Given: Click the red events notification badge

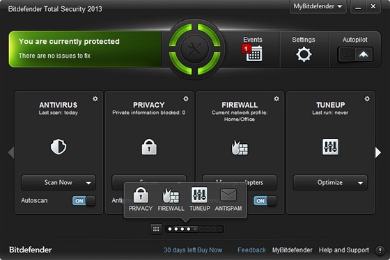Looking at the screenshot, I should (246, 49).
